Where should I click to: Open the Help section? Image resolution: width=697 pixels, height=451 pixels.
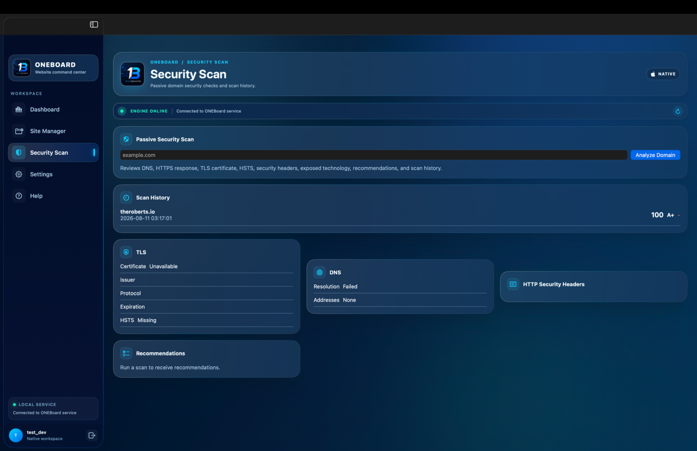click(53, 196)
